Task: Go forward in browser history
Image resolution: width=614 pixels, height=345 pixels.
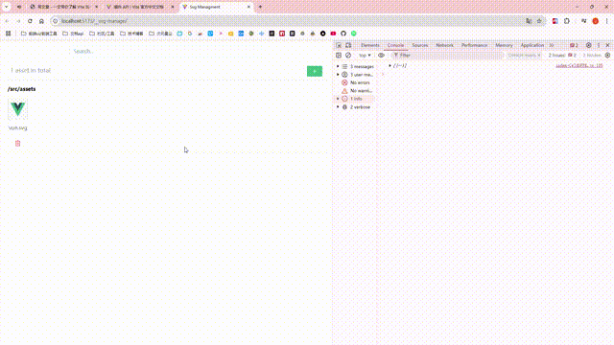Action: [18, 21]
